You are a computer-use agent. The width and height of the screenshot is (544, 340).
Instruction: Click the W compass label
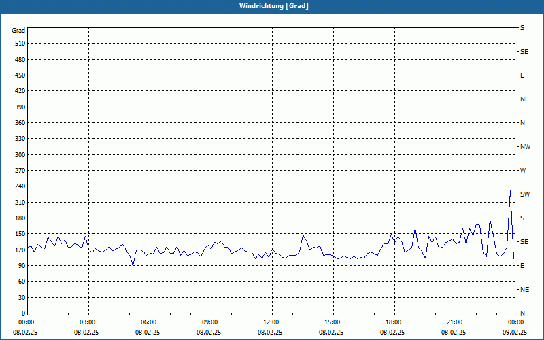tap(523, 171)
